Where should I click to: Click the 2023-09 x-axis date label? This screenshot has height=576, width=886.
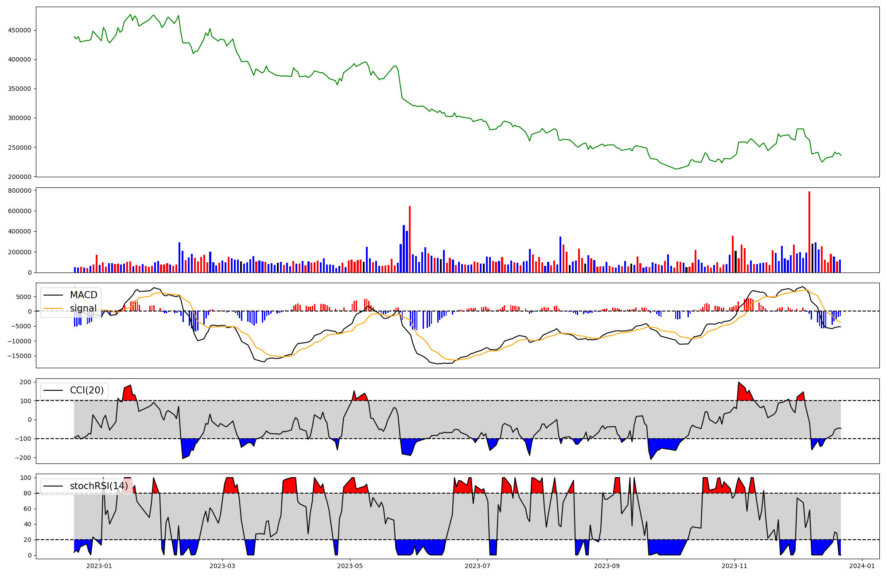(606, 566)
